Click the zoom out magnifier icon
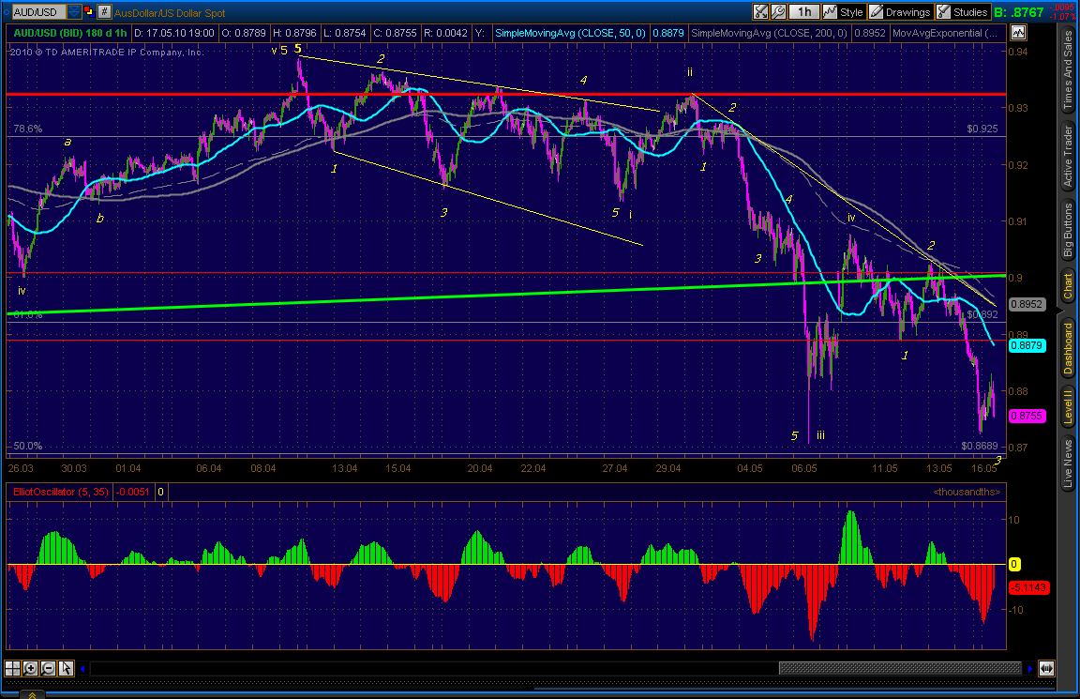This screenshot has width=1080, height=699. point(48,668)
